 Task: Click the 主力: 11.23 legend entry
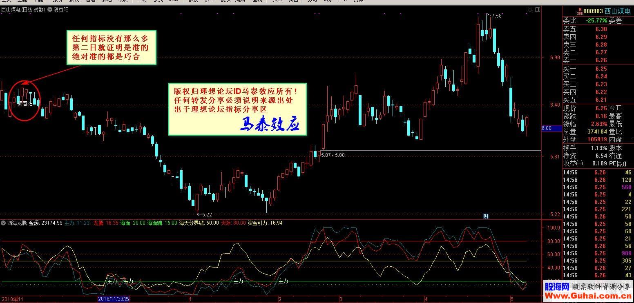77,223
